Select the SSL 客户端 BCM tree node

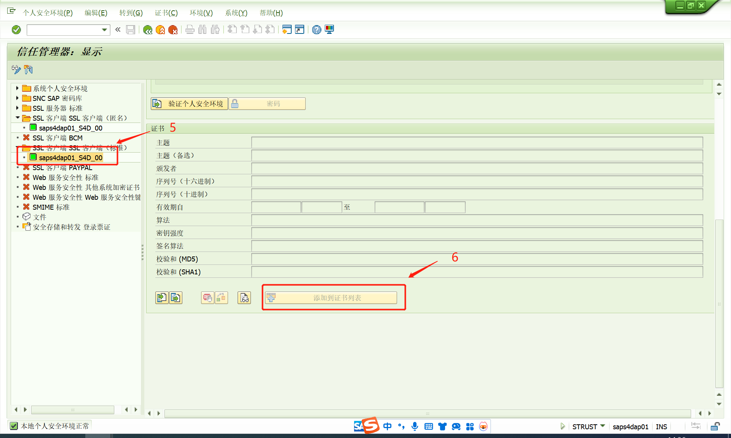click(x=57, y=138)
